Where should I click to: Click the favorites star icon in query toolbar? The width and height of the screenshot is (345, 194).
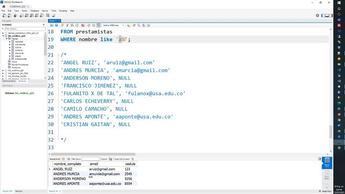(x=128, y=25)
